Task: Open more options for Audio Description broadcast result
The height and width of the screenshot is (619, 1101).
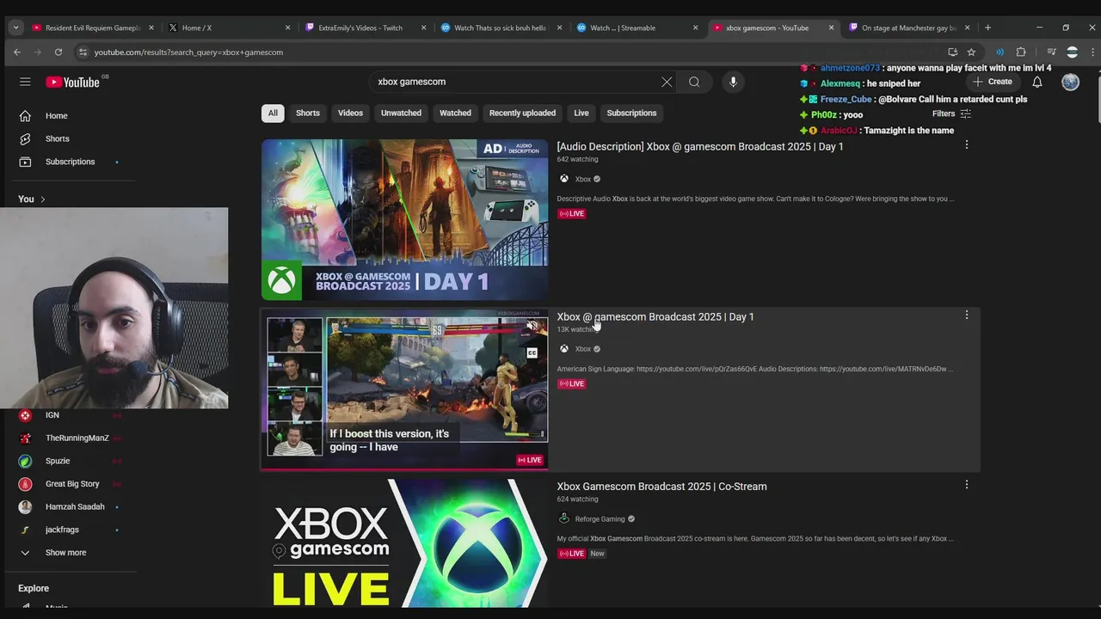Action: (x=966, y=144)
